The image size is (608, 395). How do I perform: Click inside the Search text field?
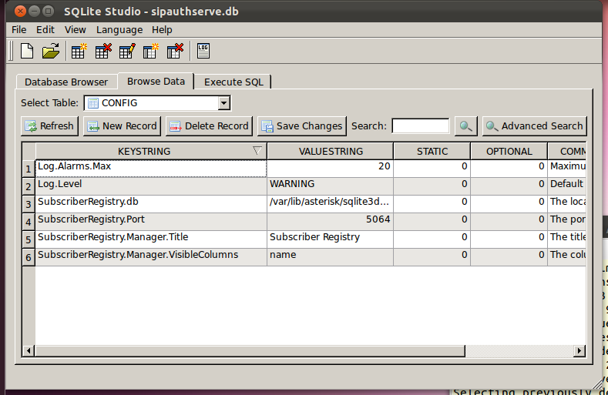(x=420, y=126)
